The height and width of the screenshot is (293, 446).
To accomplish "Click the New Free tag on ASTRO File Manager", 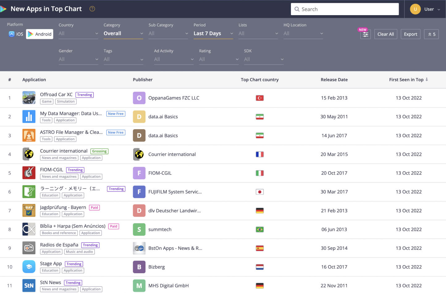I will 116,132.
